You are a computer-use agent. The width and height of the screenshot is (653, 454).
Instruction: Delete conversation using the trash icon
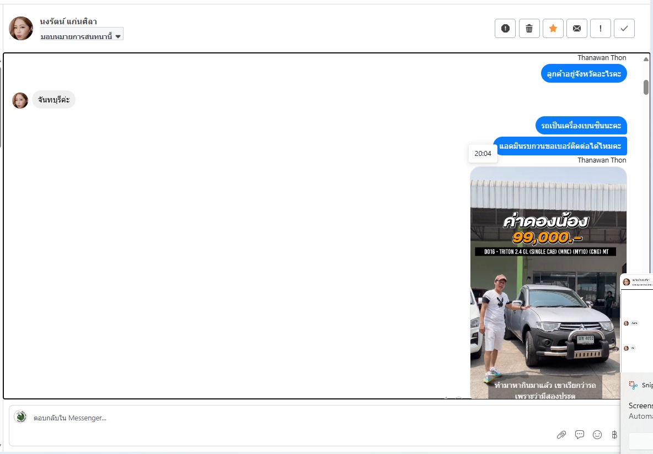529,28
